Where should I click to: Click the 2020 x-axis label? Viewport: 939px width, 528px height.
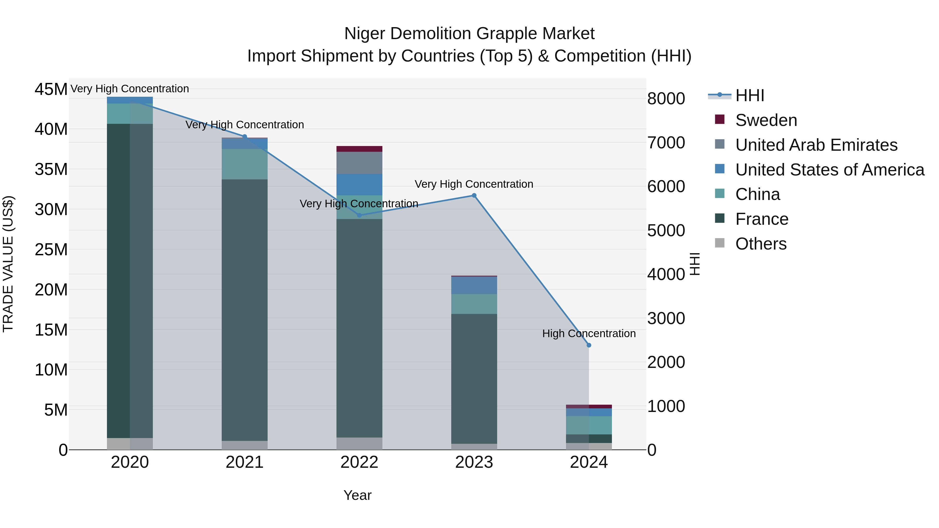click(130, 462)
